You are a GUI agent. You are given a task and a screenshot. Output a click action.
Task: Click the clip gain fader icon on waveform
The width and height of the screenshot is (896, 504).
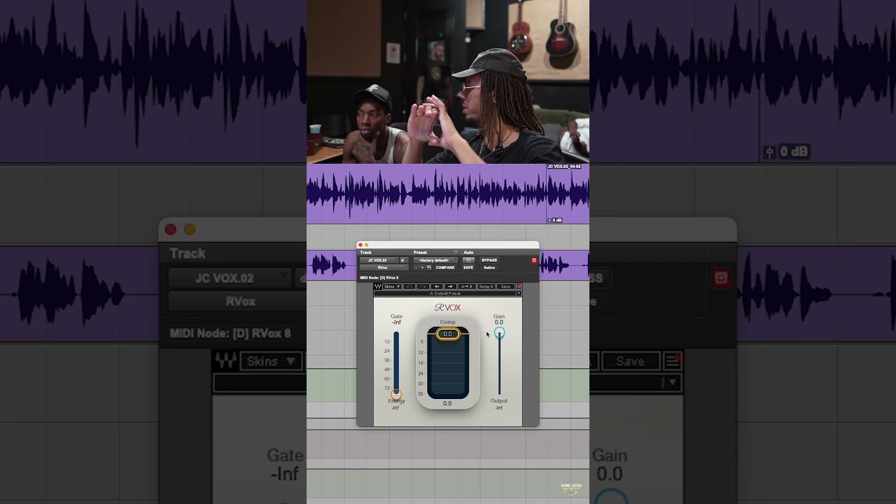(x=549, y=220)
